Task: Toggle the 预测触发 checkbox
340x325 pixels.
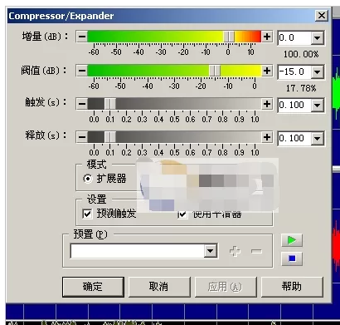Action: pyautogui.click(x=87, y=214)
